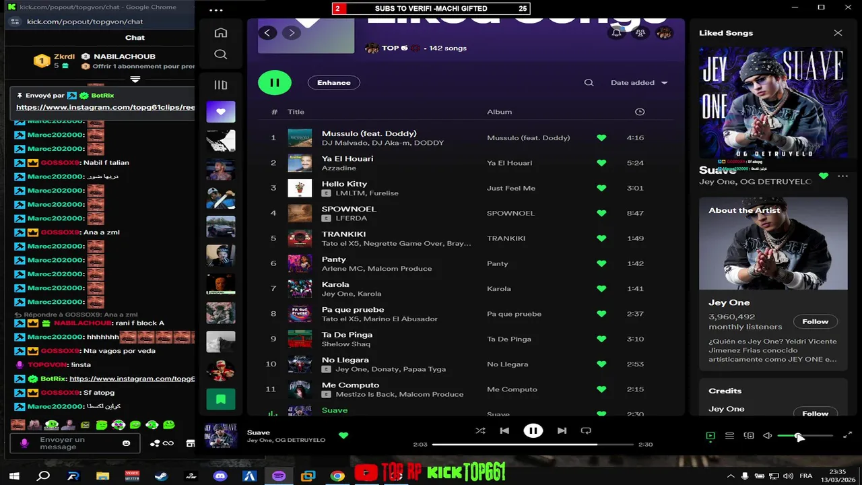Toggle shuffle mode

coord(480,430)
